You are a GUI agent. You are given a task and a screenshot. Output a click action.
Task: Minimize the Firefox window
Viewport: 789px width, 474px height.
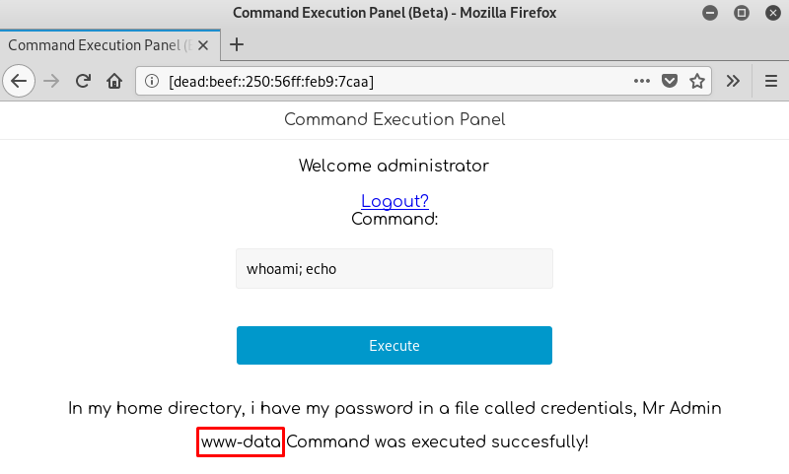click(710, 13)
